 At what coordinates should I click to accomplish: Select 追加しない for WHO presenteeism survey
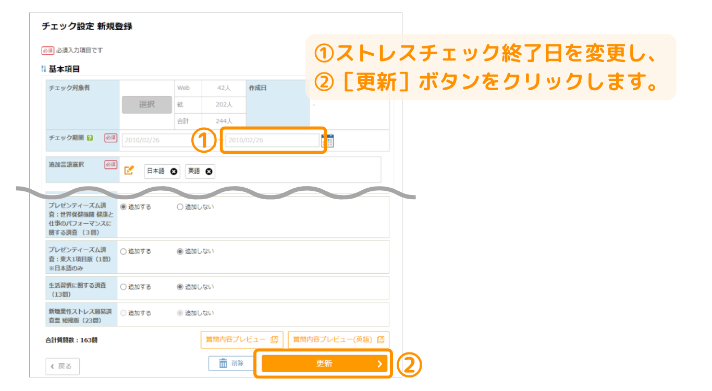(x=180, y=207)
